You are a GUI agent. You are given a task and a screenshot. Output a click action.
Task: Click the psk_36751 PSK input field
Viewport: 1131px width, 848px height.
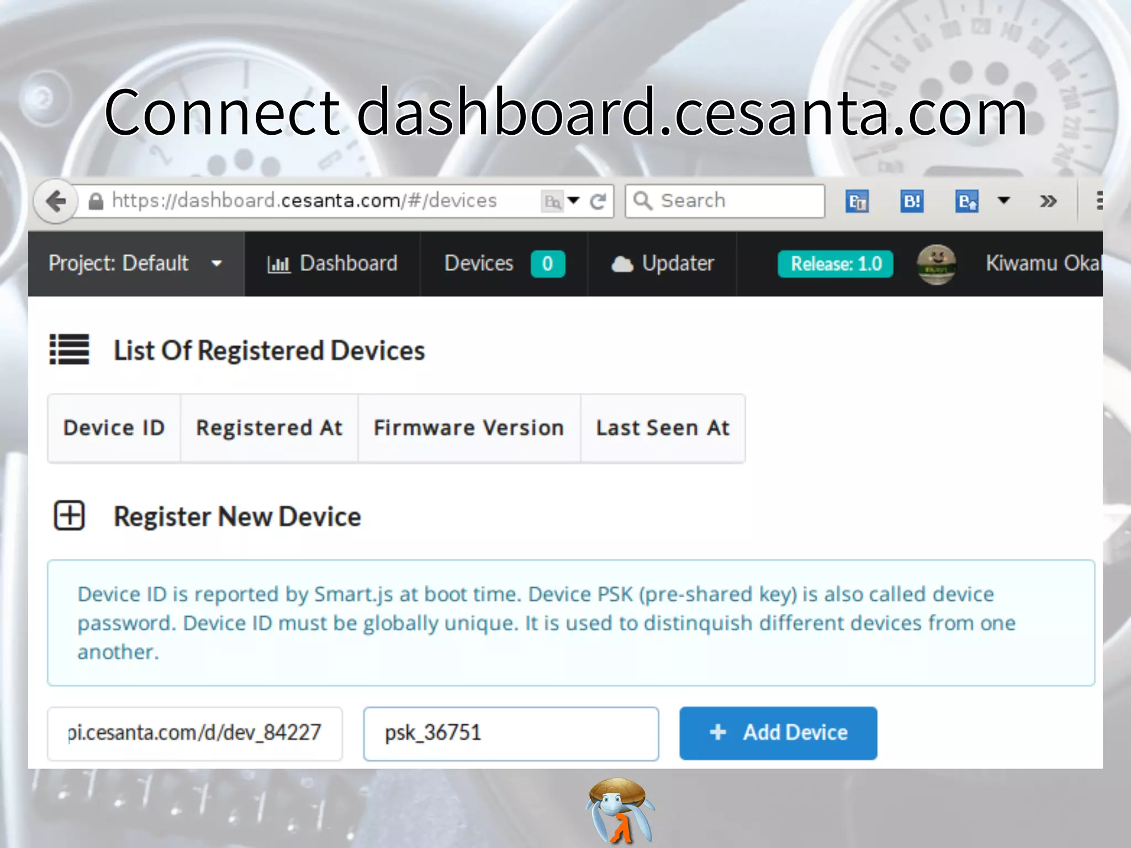pyautogui.click(x=511, y=734)
